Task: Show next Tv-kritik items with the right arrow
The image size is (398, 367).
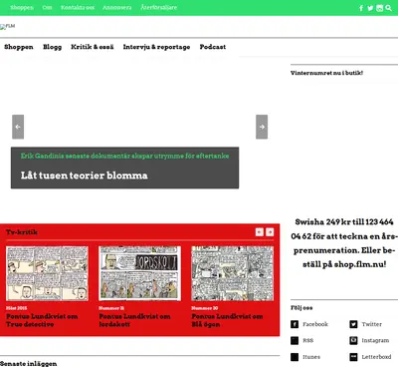Action: tap(270, 232)
